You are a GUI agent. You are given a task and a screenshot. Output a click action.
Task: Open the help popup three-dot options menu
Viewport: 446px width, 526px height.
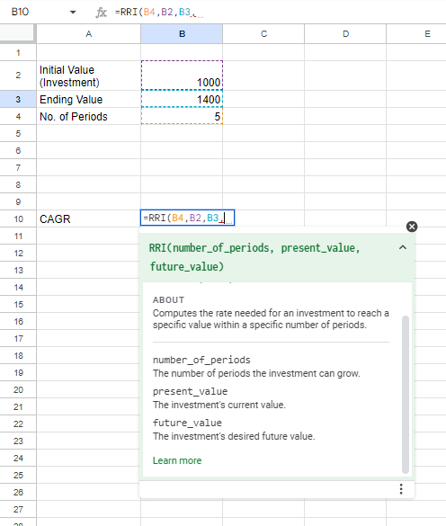tap(401, 489)
